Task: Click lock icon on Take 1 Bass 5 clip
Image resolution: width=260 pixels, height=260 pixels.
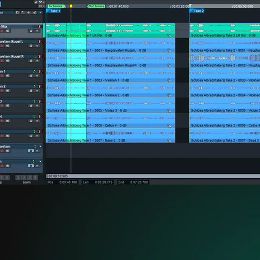Action: click(169, 141)
